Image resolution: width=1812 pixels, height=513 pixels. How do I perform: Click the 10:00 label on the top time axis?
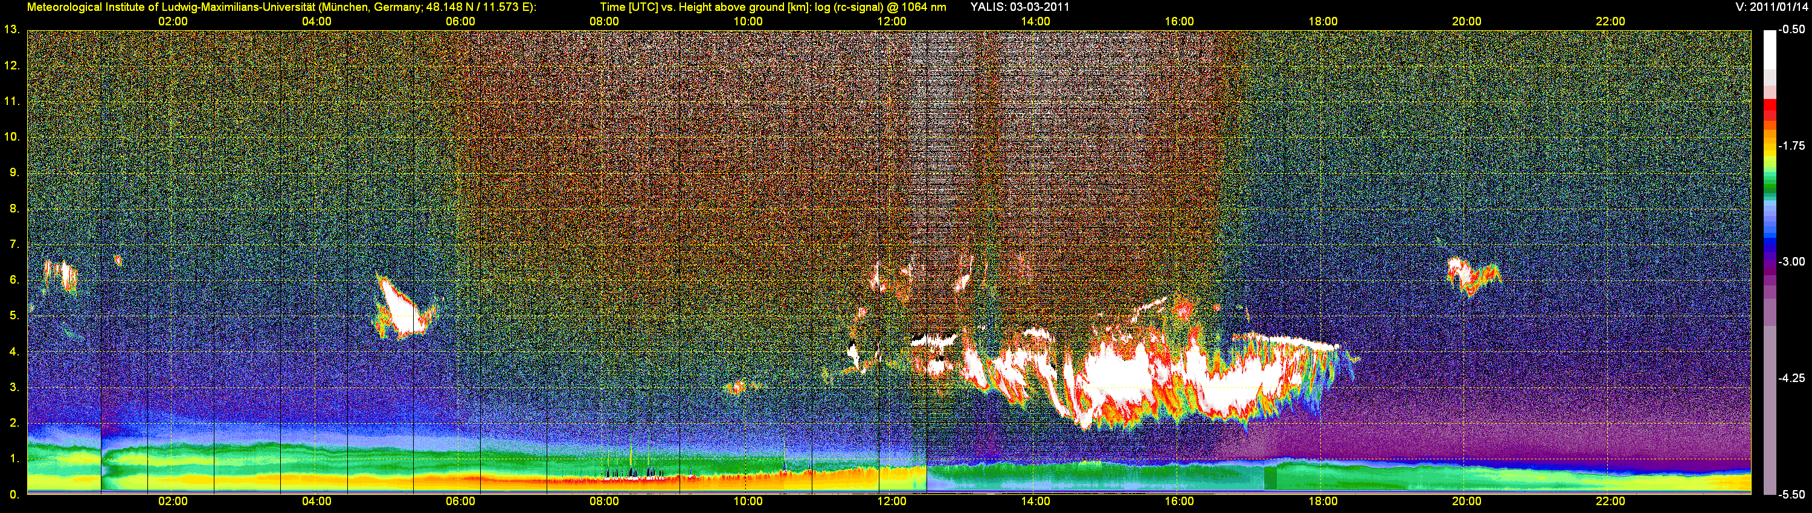click(748, 22)
